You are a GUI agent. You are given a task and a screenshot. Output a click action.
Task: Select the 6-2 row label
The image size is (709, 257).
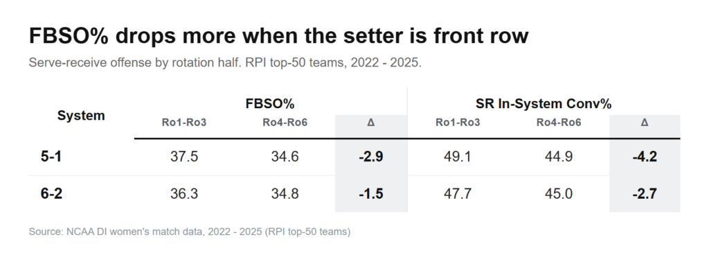(x=51, y=194)
